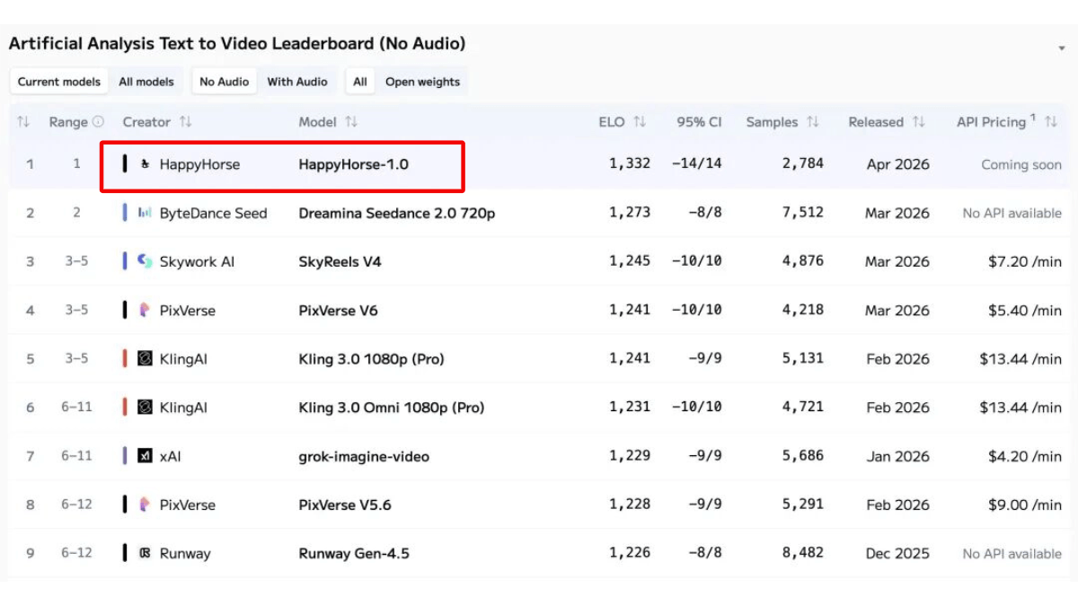1078x606 pixels.
Task: Click the Runway logo icon
Action: pos(145,553)
